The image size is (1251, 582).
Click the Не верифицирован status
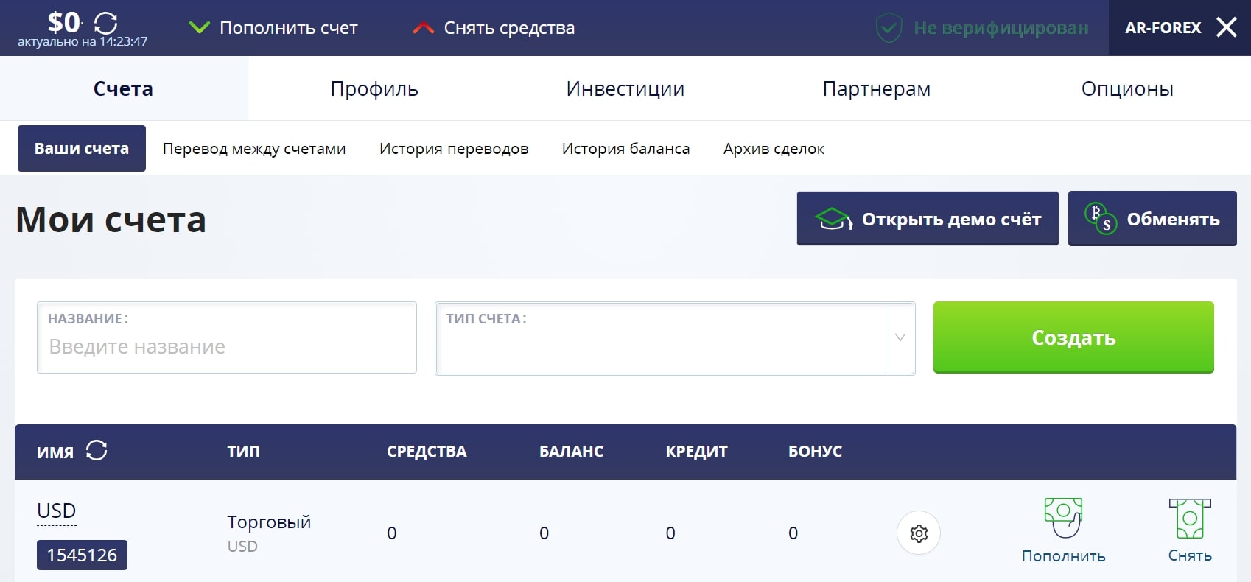[1001, 28]
